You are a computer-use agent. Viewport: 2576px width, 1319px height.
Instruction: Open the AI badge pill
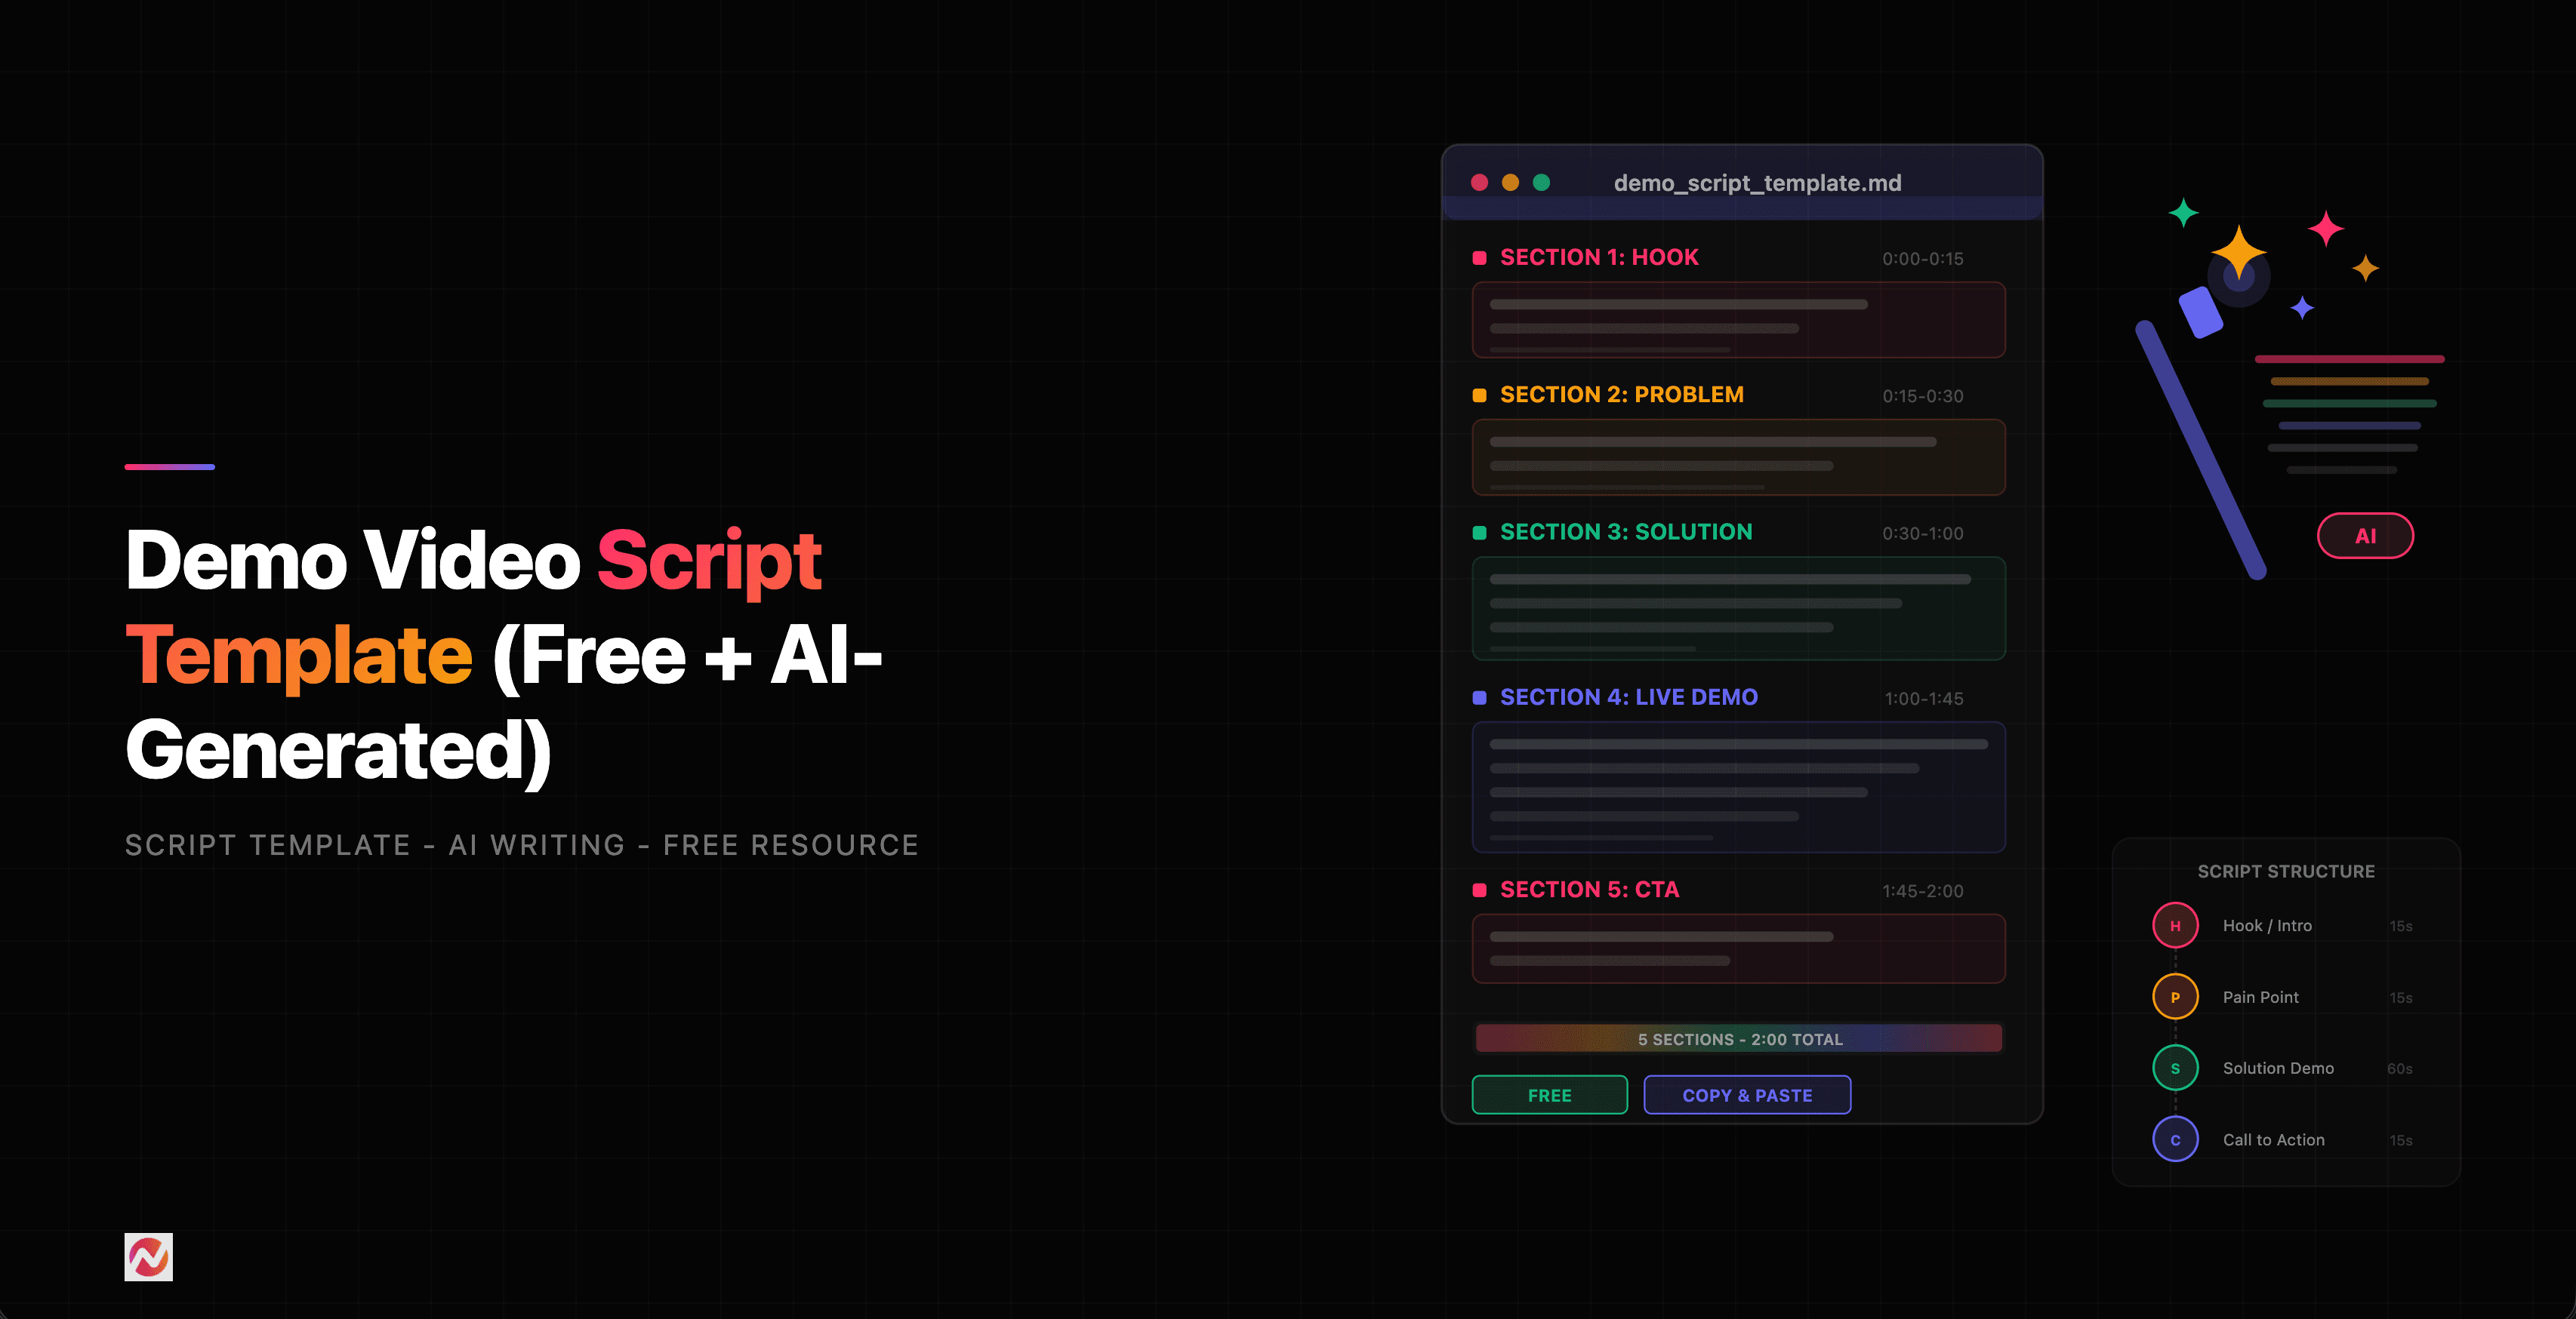coord(2365,536)
